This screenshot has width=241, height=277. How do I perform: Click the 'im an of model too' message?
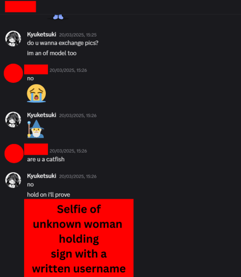click(51, 53)
